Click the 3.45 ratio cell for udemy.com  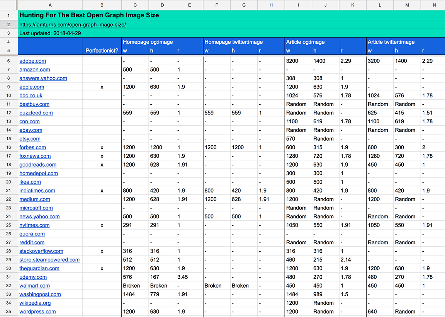[x=190, y=277]
